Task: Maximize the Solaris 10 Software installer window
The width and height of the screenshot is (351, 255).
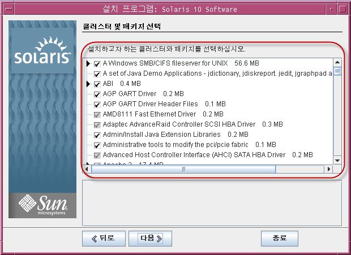Action: (x=343, y=10)
